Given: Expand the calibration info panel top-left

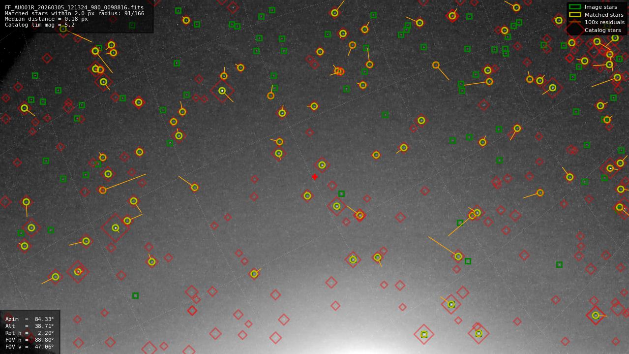Looking at the screenshot, I should 76,15.
